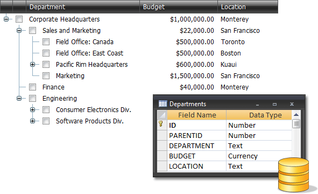Select the Software Products Div. row
318x194 pixels.
[x=90, y=121]
